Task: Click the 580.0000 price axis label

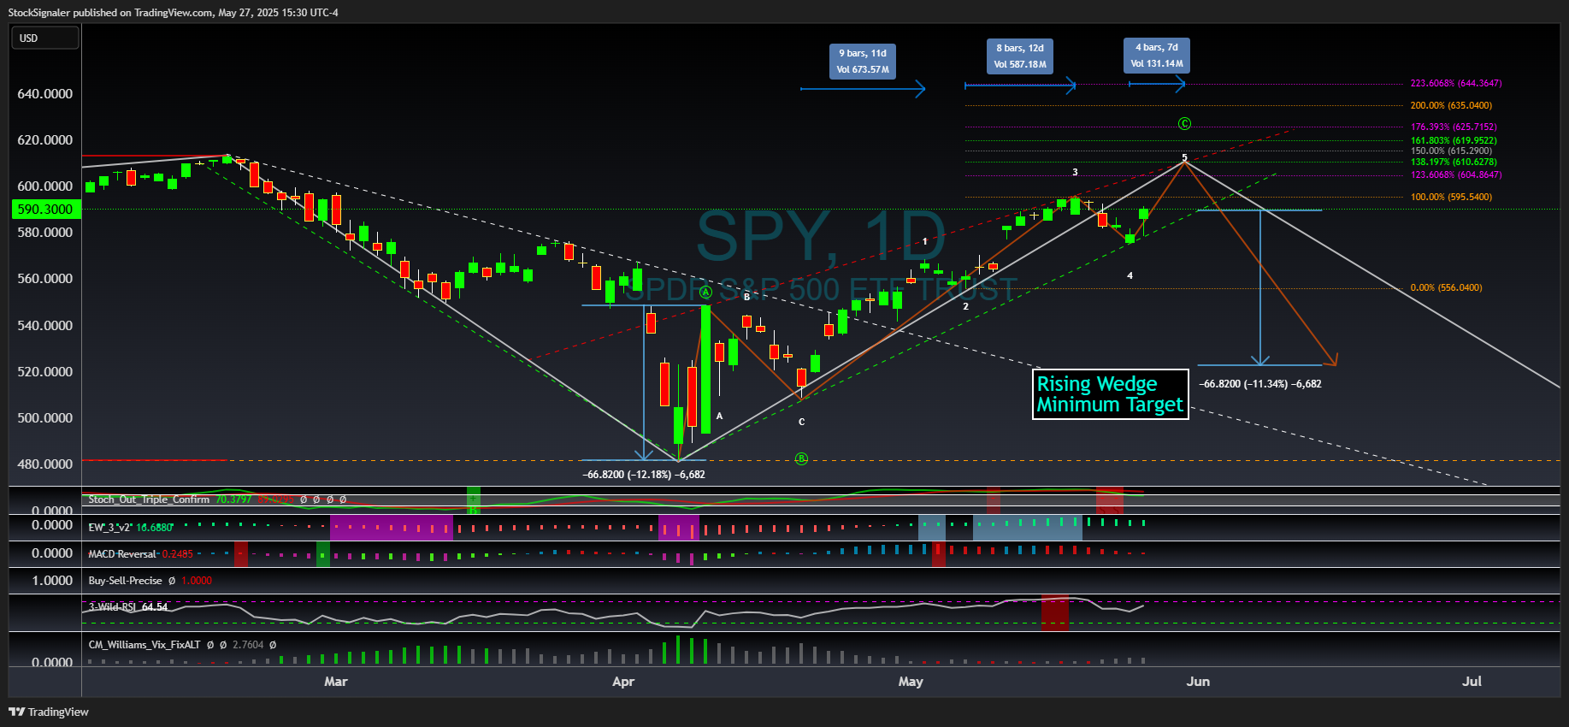Action: pyautogui.click(x=44, y=232)
